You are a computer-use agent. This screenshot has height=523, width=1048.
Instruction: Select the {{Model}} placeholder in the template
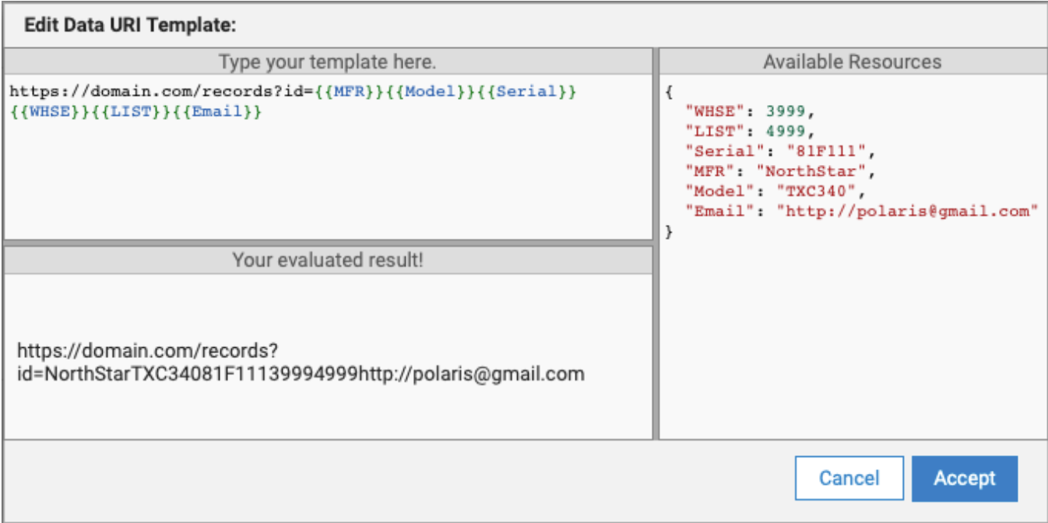[x=429, y=92]
